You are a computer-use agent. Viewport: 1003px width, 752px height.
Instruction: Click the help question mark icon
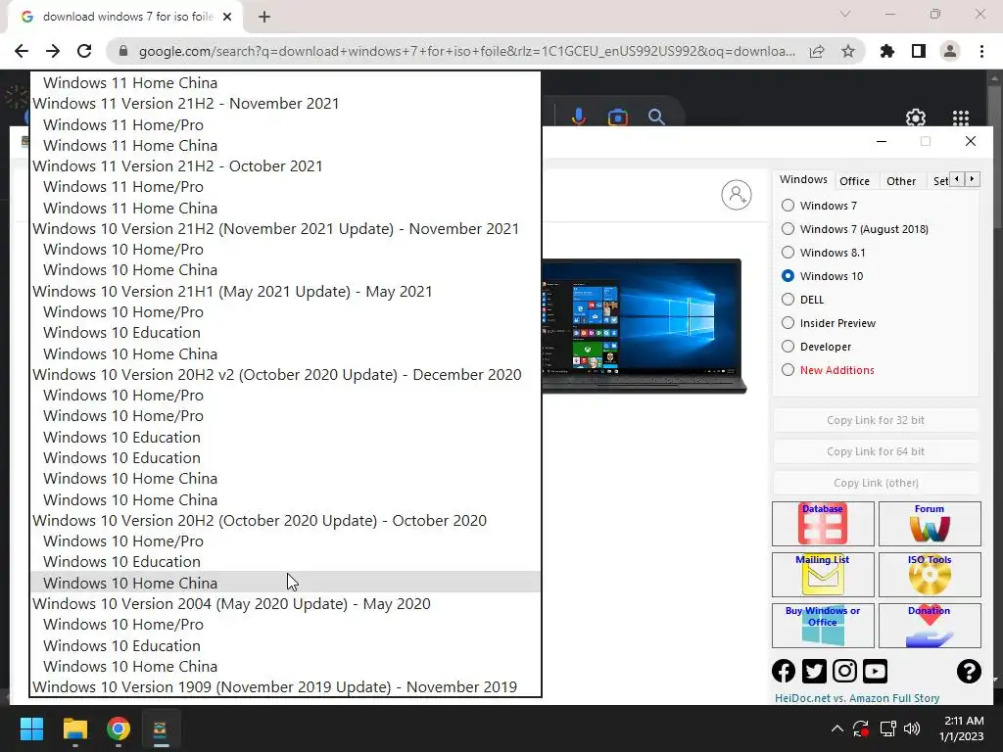[x=969, y=671]
